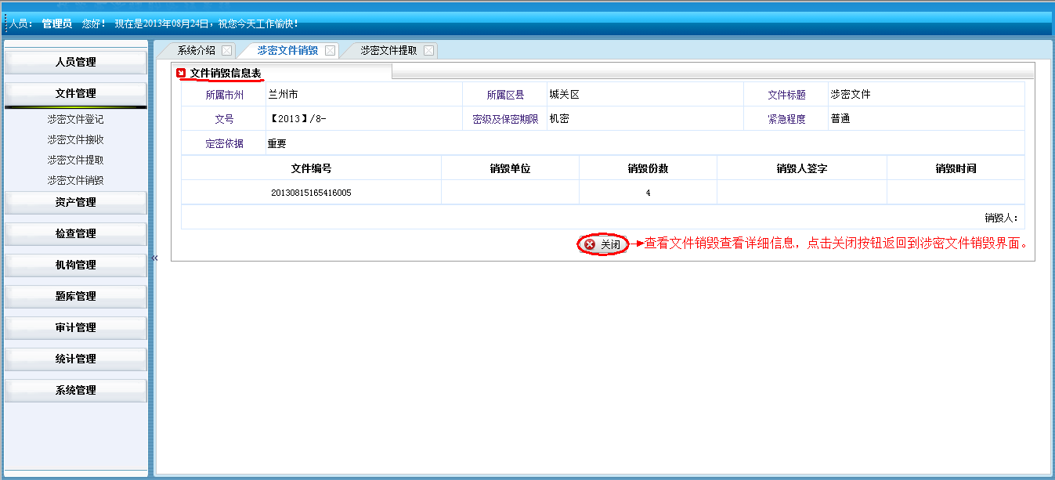Click the value 机密

pos(559,119)
